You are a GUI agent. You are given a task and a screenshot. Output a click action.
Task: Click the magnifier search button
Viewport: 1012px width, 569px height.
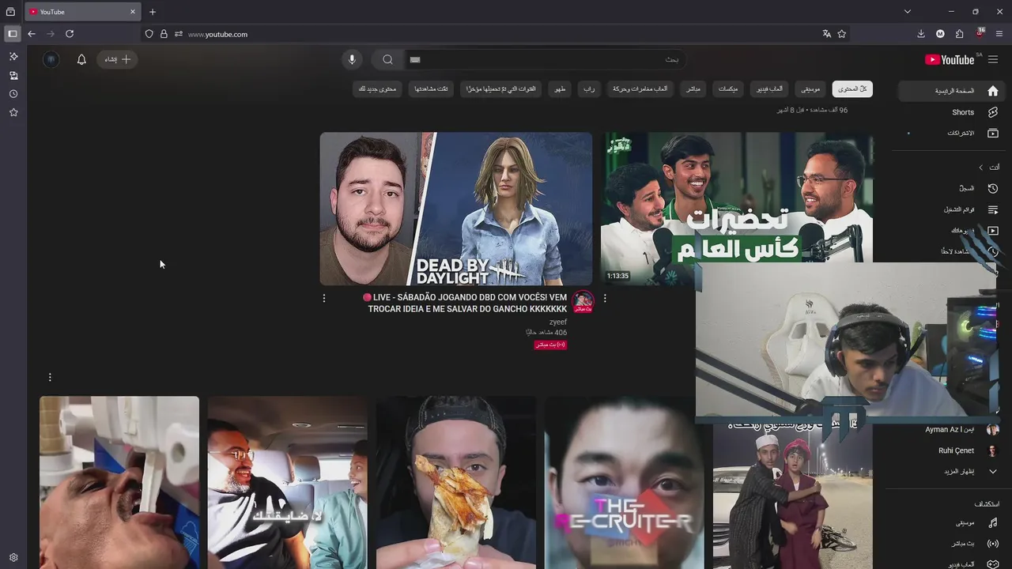pyautogui.click(x=387, y=59)
